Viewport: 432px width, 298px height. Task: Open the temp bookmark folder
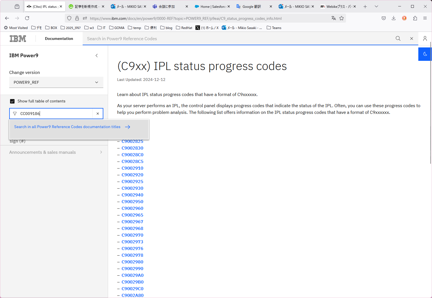(135, 28)
